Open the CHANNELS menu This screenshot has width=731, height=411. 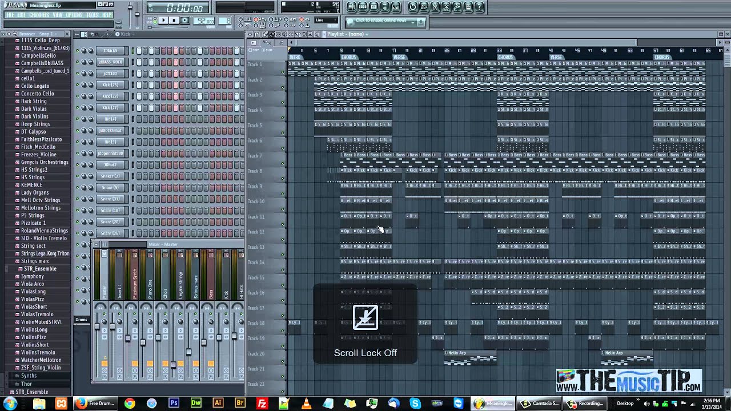click(x=39, y=15)
